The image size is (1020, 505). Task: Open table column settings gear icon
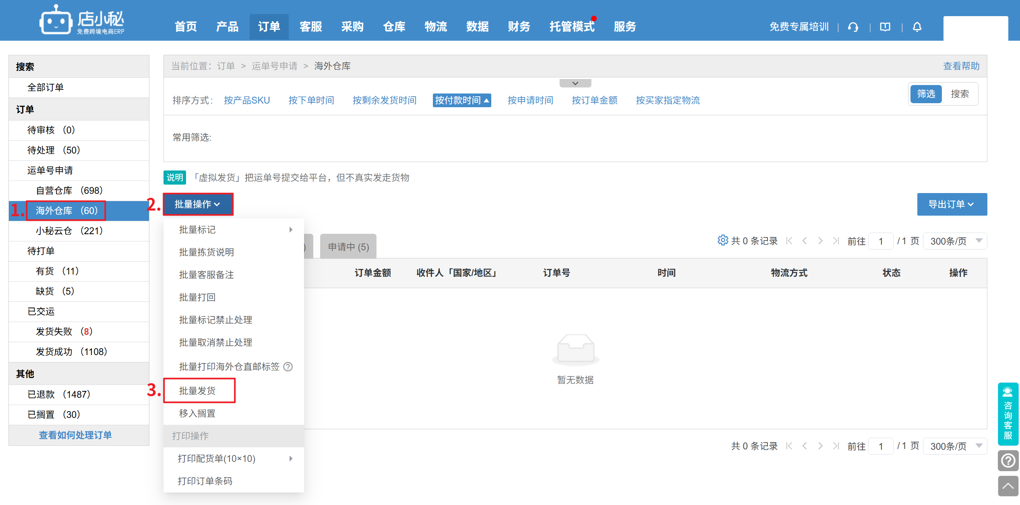[722, 240]
